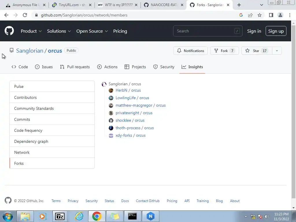Click the HerbN user avatar
The height and width of the screenshot is (222, 296).
coord(111,90)
